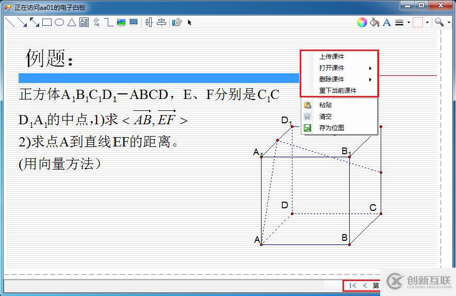The height and width of the screenshot is (296, 456).
Task: Open the 打开课件 submenu
Action: 339,68
